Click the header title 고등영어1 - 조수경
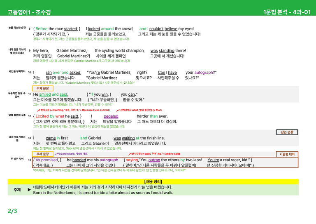Viewport: 316px width, 224px height. (29, 12)
